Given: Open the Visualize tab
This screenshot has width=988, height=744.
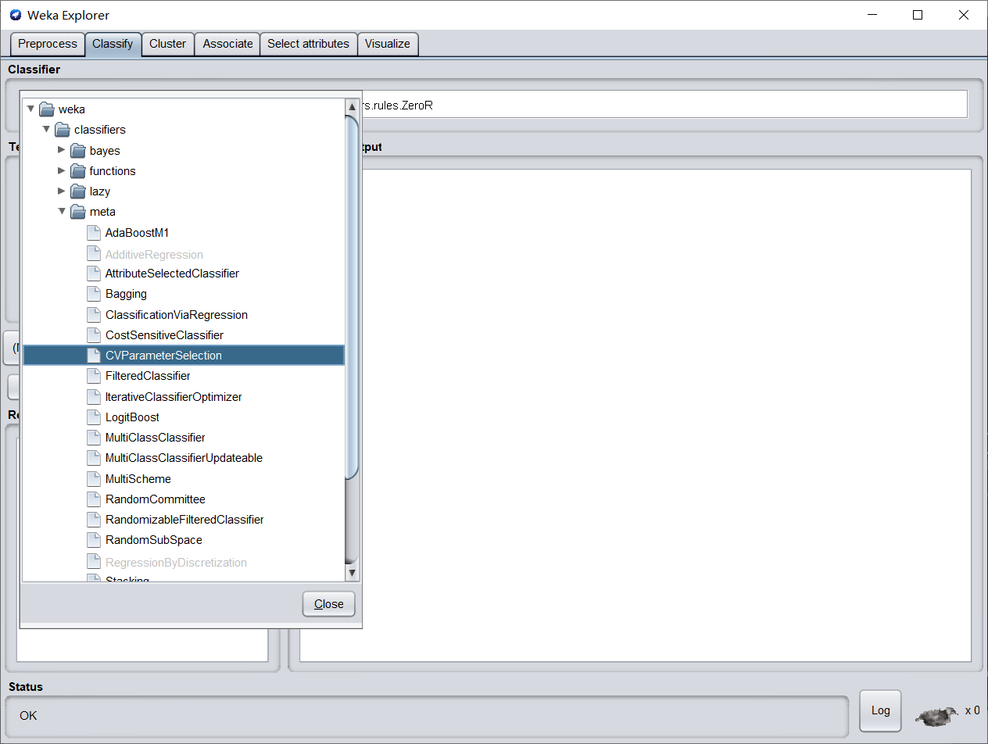Looking at the screenshot, I should [x=388, y=44].
